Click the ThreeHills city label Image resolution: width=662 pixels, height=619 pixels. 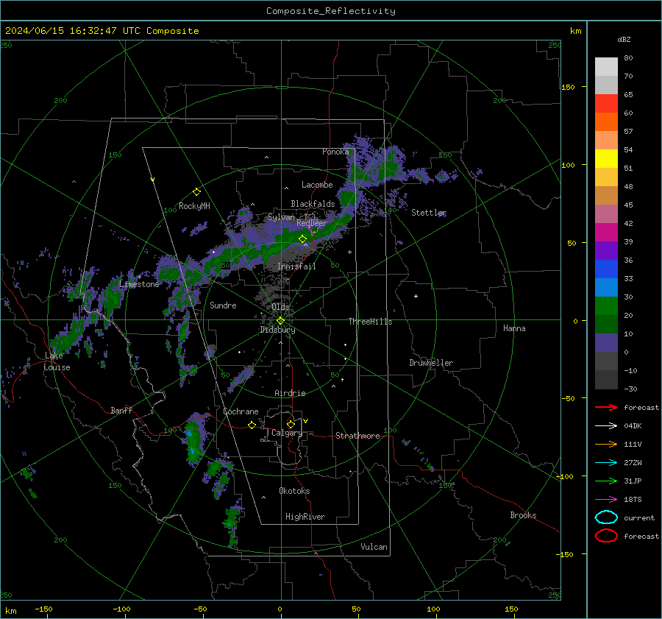click(x=370, y=322)
